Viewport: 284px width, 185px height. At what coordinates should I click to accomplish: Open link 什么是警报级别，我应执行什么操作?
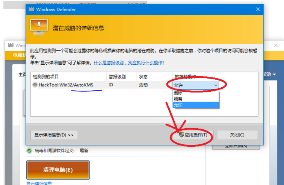pos(129,63)
